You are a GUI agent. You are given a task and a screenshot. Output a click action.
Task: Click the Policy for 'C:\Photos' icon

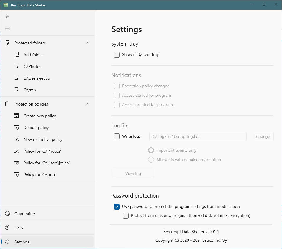click(x=17, y=151)
